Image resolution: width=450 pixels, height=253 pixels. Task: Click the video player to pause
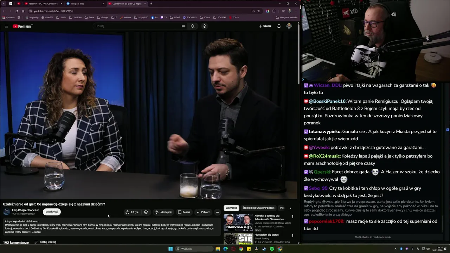pos(149,115)
